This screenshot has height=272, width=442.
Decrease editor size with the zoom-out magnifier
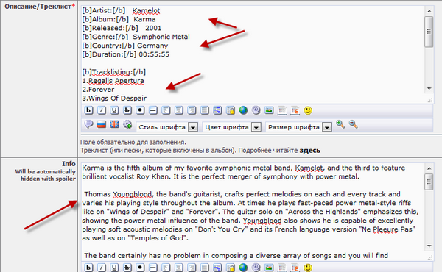click(x=353, y=124)
